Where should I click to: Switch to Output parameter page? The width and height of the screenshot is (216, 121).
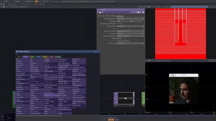tap(113, 16)
